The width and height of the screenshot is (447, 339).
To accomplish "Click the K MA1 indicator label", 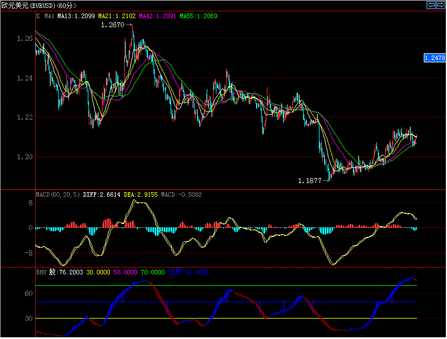I will point(45,16).
